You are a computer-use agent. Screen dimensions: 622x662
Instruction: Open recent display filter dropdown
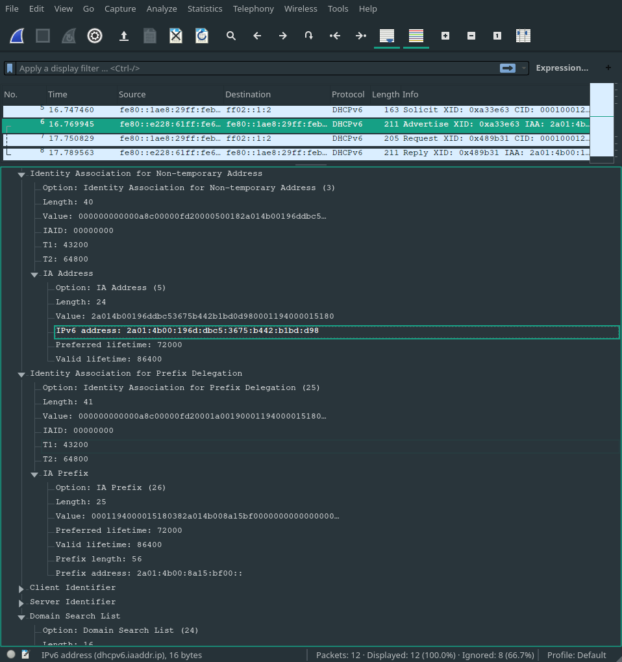click(x=523, y=68)
